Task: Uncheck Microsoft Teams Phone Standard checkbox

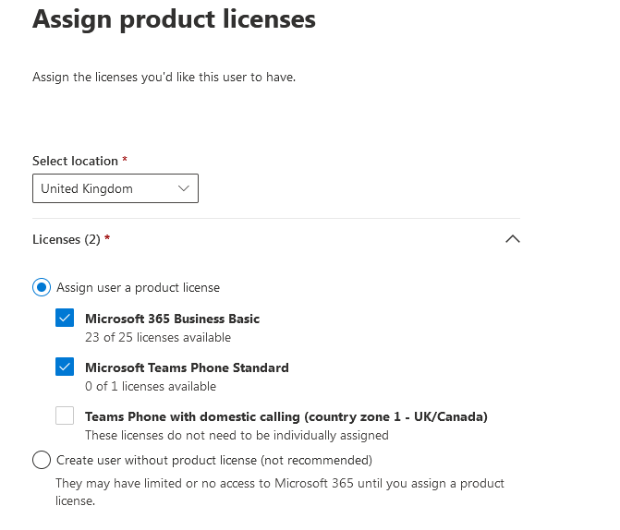Action: coord(65,367)
